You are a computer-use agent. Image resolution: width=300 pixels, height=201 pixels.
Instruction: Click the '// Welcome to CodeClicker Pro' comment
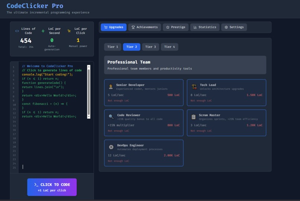click(47, 66)
